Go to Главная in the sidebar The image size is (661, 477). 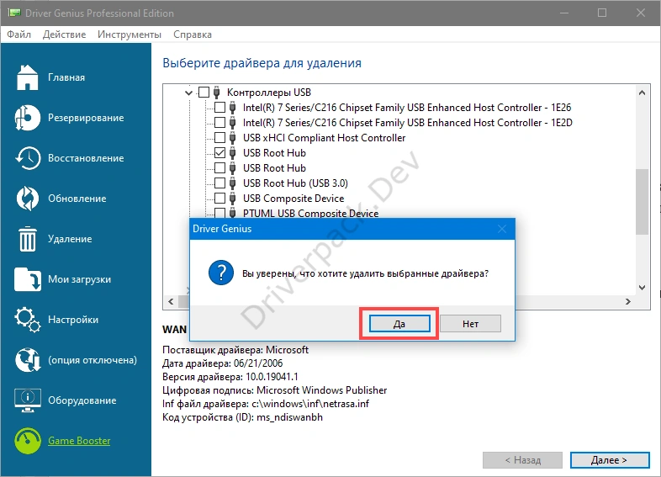(x=66, y=77)
